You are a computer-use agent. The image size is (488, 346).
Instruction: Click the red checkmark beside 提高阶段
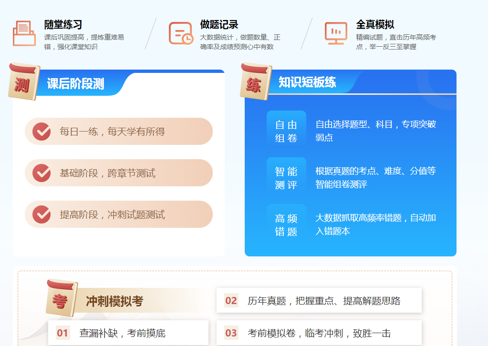click(x=42, y=214)
